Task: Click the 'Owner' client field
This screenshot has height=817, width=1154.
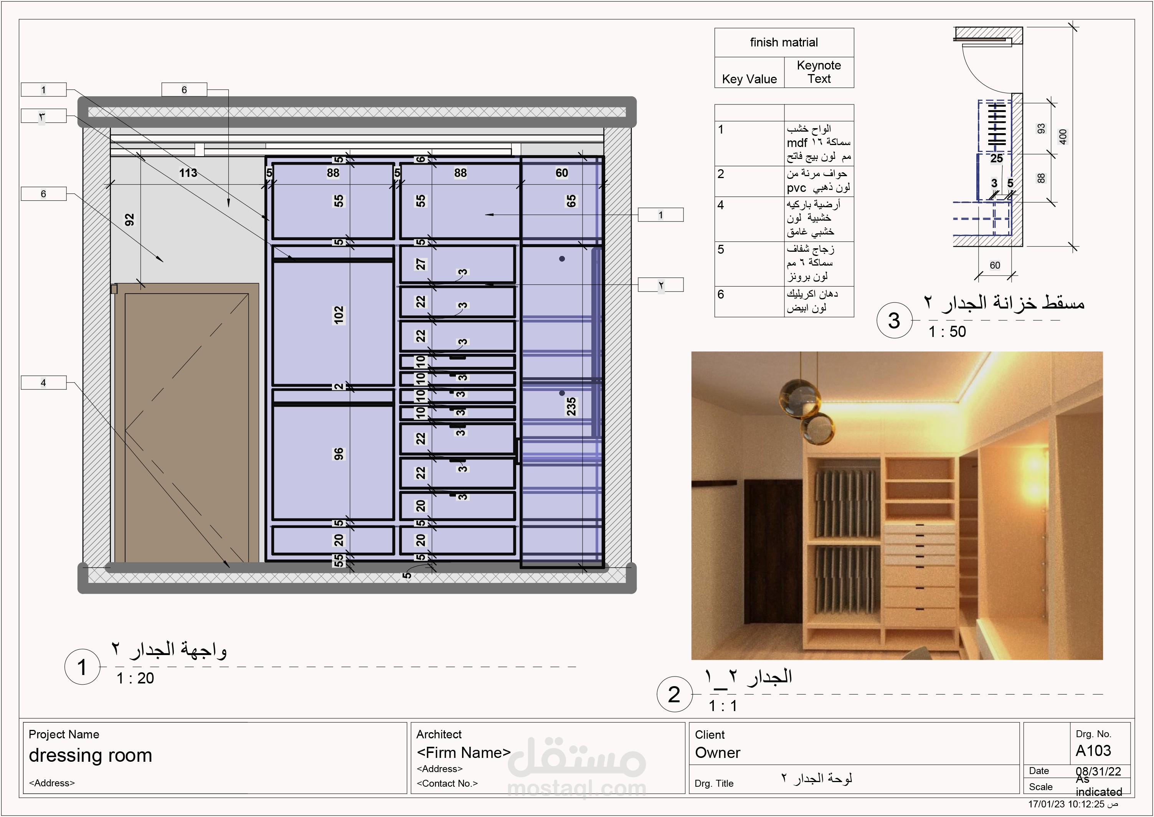Action: (717, 753)
